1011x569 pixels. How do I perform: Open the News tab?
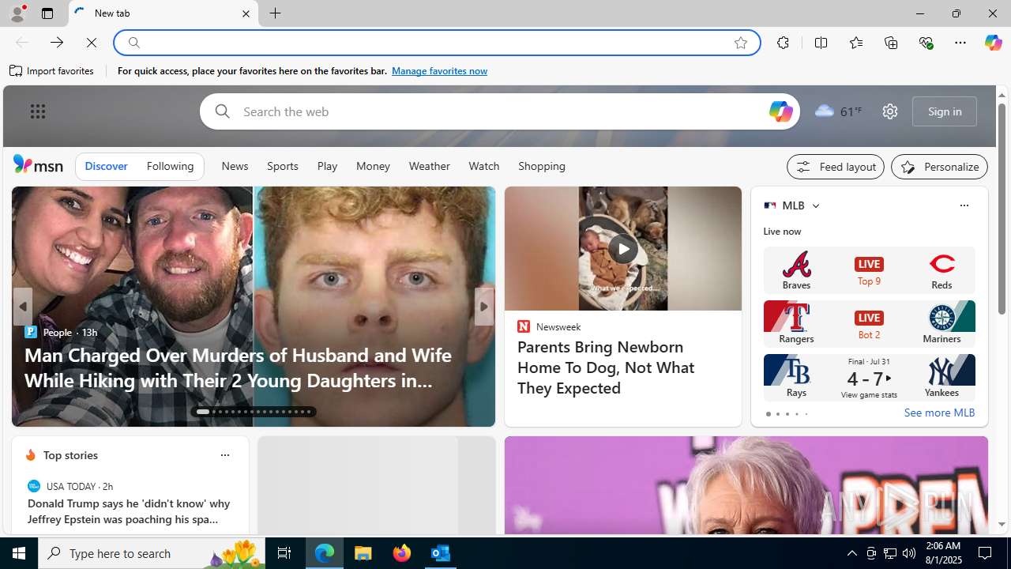pos(235,167)
